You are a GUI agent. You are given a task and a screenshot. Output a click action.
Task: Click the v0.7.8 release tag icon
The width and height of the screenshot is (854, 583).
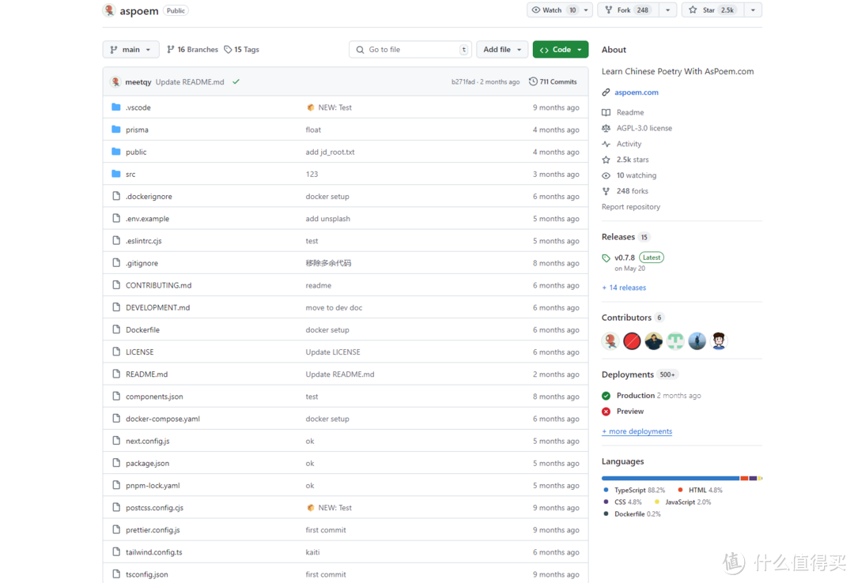point(606,258)
